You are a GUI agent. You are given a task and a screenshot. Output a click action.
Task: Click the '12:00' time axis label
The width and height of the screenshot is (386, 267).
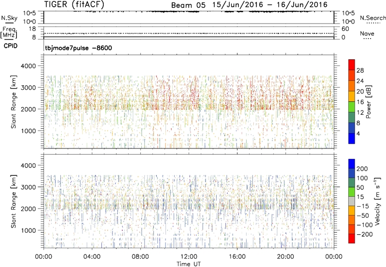click(x=189, y=257)
